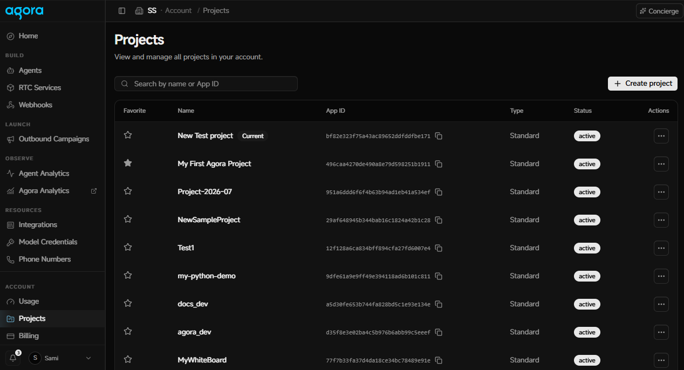Open actions menu for docs_dev

[661, 304]
